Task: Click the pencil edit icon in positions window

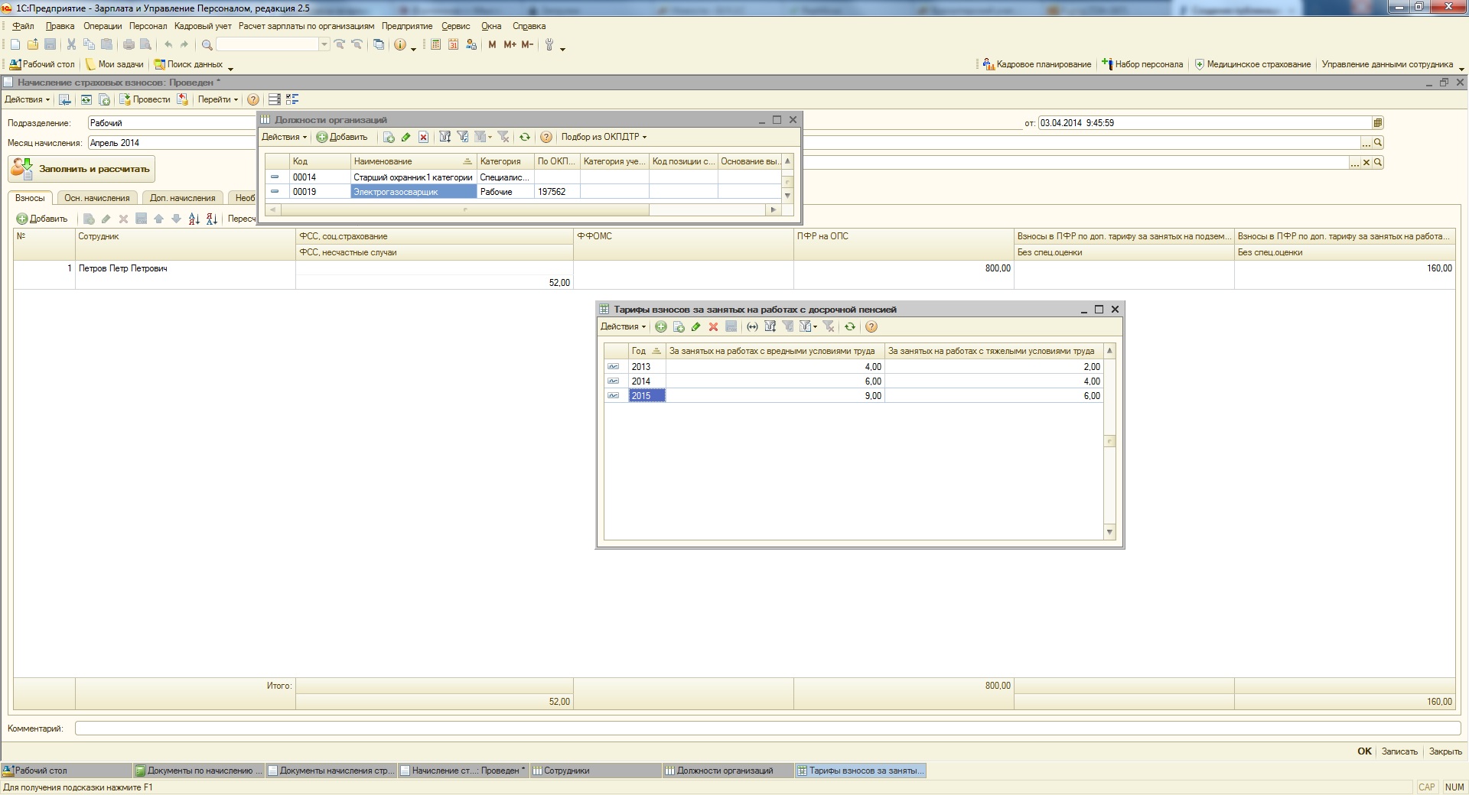Action: (406, 138)
